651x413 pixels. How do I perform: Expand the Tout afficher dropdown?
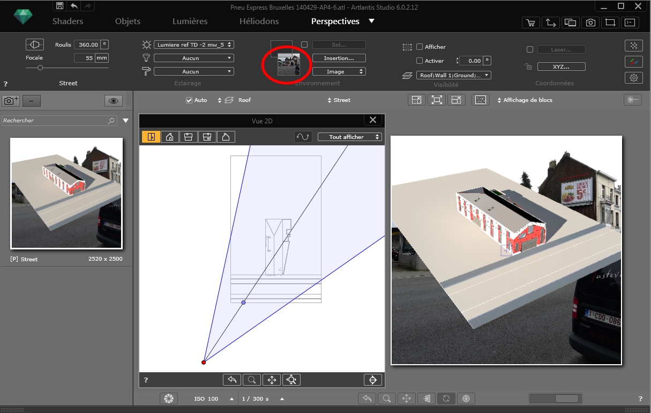[x=349, y=137]
